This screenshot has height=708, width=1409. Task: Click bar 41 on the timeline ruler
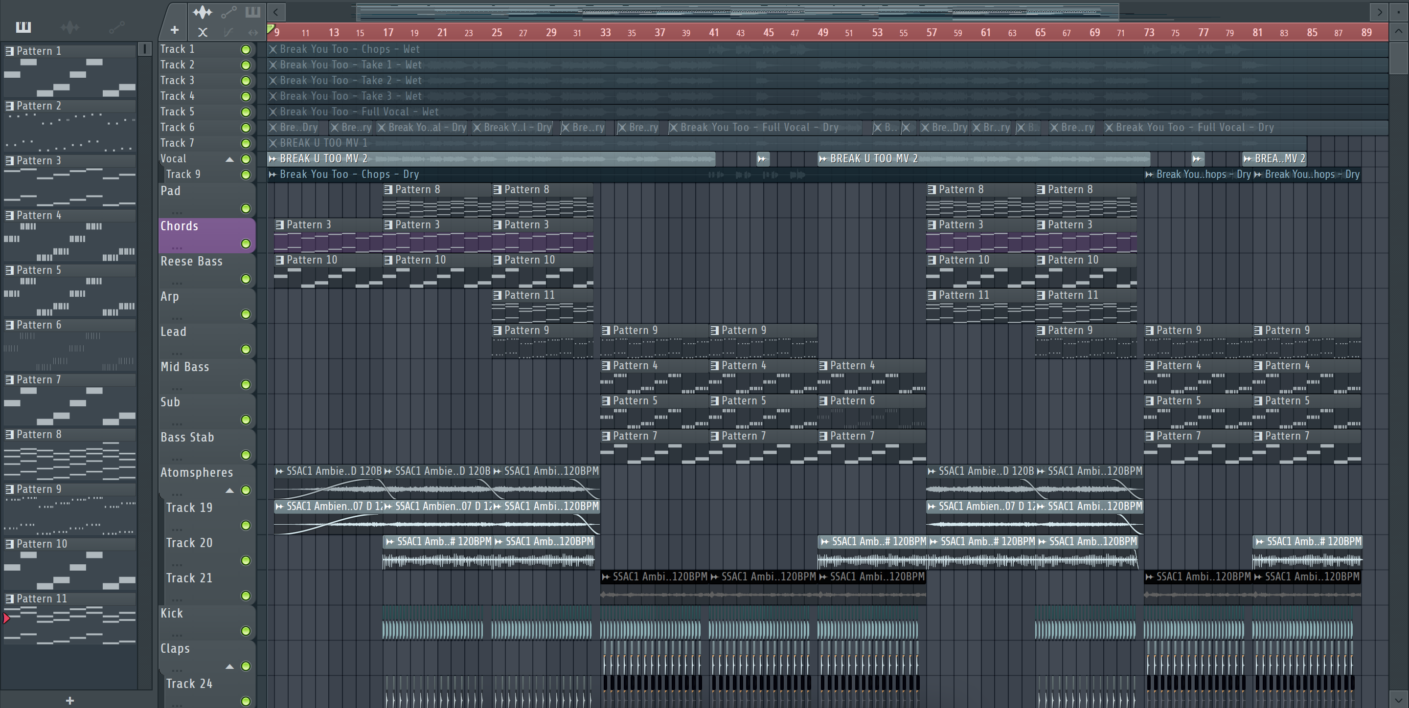(x=714, y=32)
